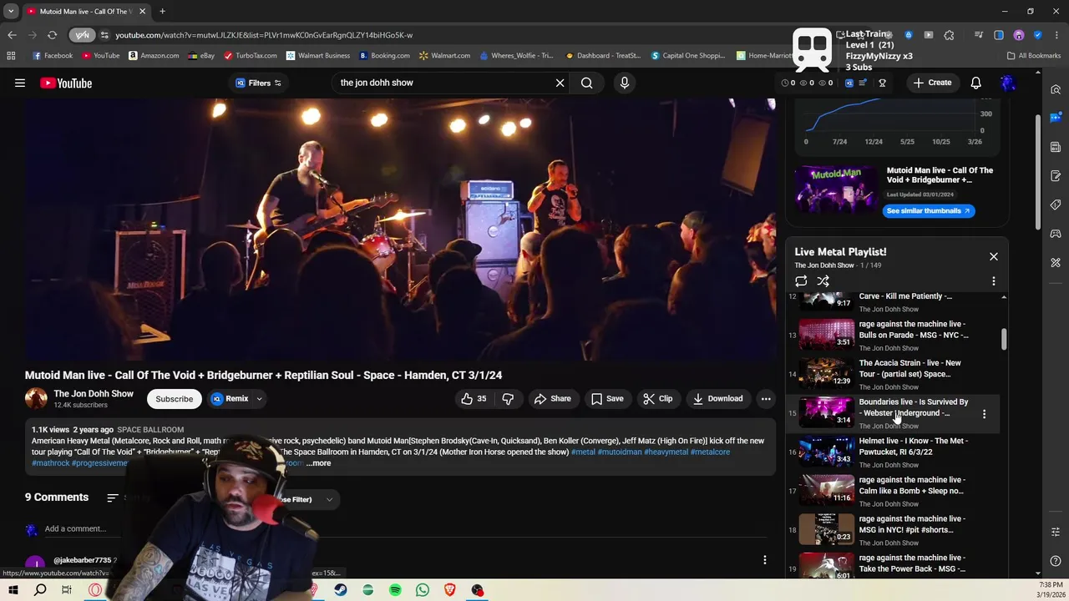Expand the Remix dropdown arrow
This screenshot has height=601, width=1069.
[x=259, y=399]
